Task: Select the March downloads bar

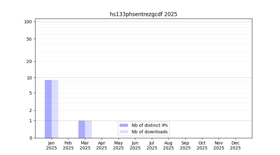Action: pyautogui.click(x=88, y=129)
